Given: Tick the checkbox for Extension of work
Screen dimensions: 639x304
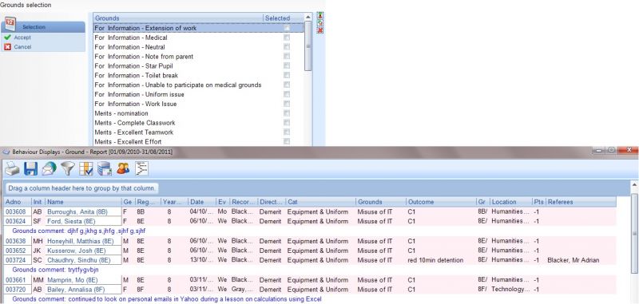Looking at the screenshot, I should (x=287, y=28).
